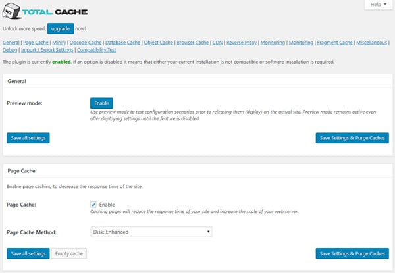Click Save Settings & Purge Caches in General section
This screenshot has height=273, width=395.
click(x=352, y=137)
